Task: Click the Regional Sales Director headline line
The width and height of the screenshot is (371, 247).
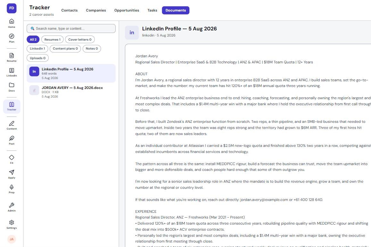Action: tap(224, 62)
